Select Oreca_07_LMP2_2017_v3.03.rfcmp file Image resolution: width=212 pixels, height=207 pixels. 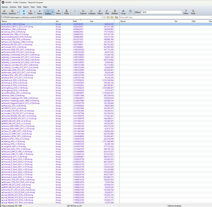click(17, 134)
